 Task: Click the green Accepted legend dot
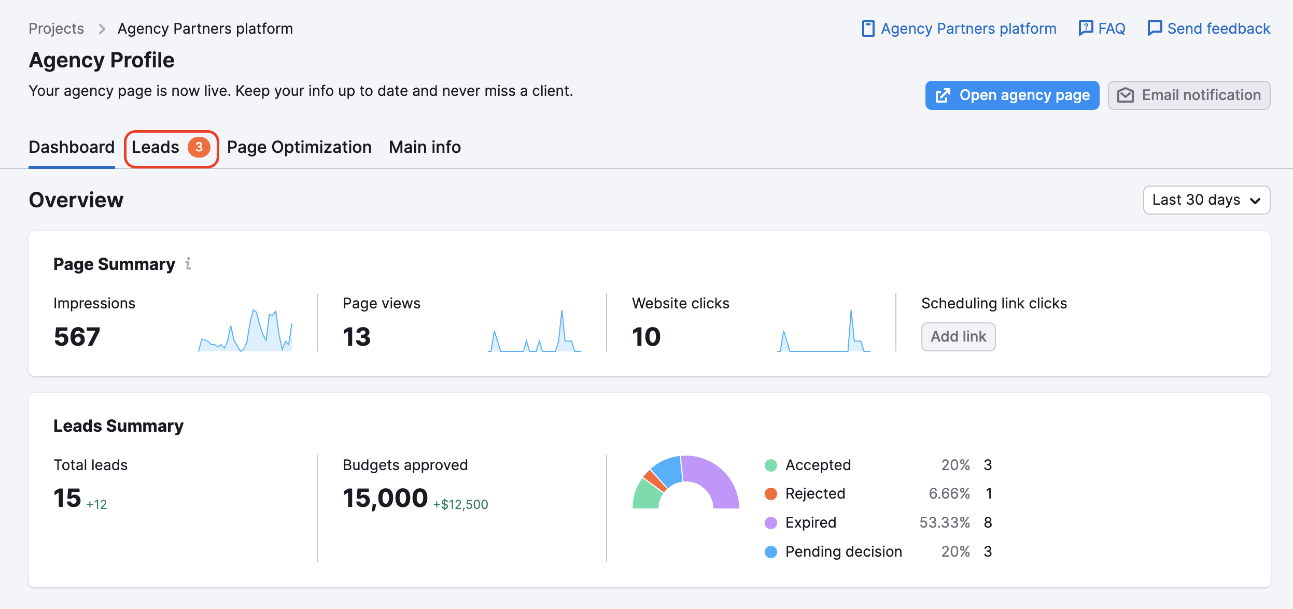[x=771, y=465]
